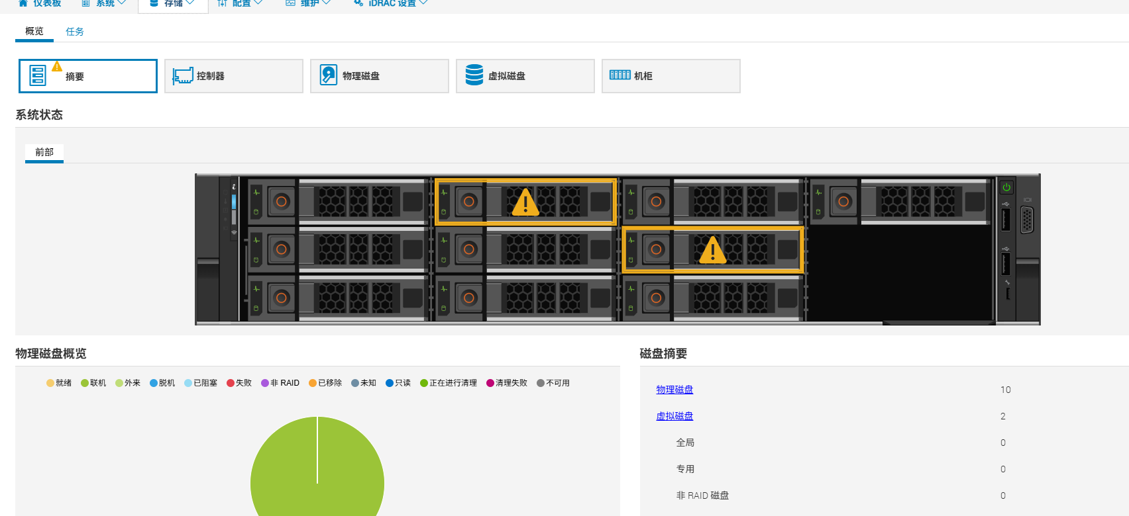Click the controller card icon in 控制器
1129x516 pixels.
click(x=183, y=76)
